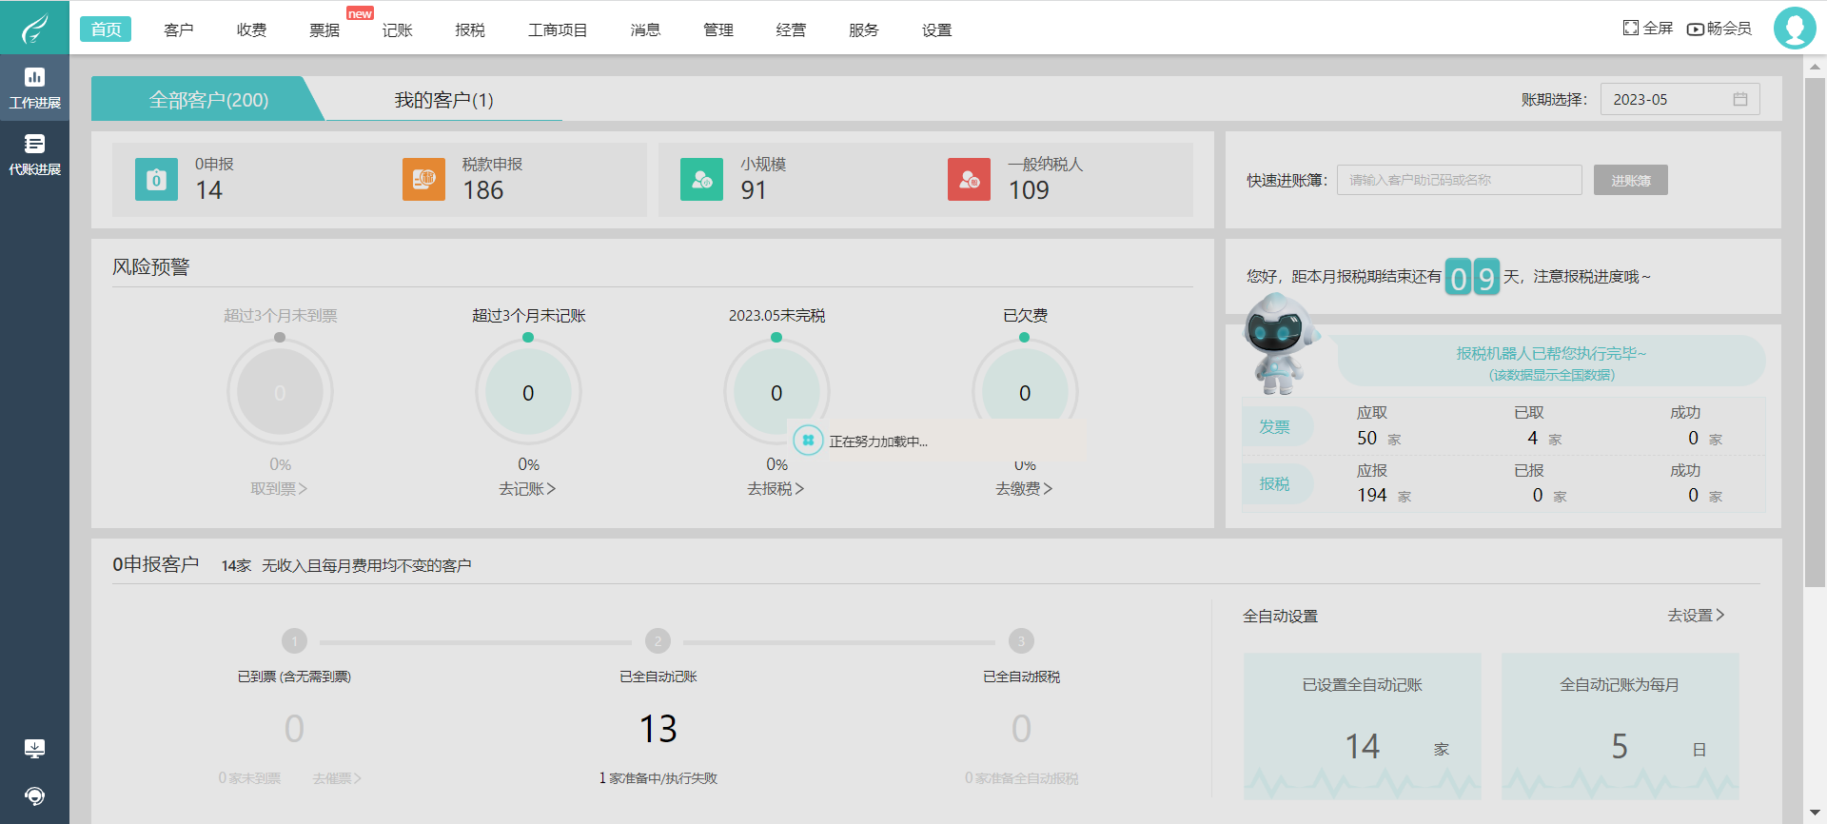This screenshot has width=1827, height=824.
Task: Open 管理 menu
Action: pyautogui.click(x=718, y=29)
